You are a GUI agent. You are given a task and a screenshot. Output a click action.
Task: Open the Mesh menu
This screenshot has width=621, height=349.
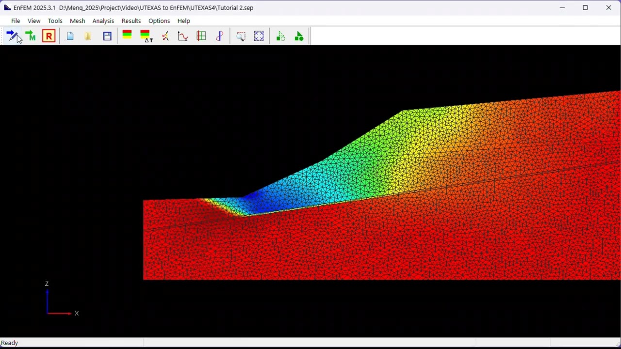(x=77, y=21)
